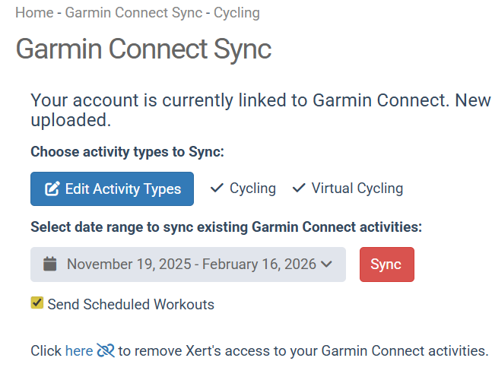The width and height of the screenshot is (492, 377).
Task: Select Cycling in the breadcrumb trail
Action: (x=236, y=12)
